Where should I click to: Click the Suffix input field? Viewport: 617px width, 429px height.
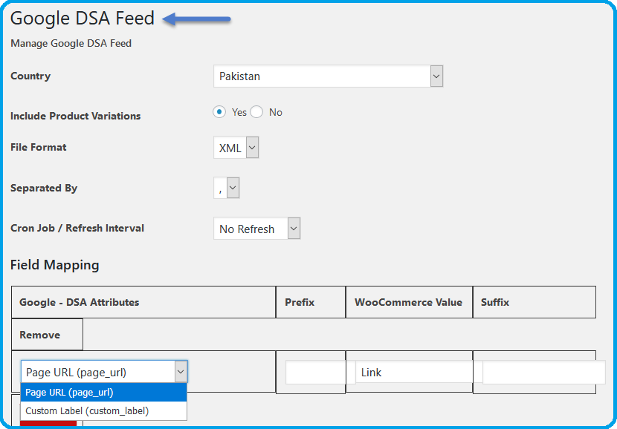point(544,372)
